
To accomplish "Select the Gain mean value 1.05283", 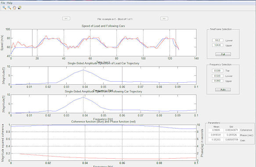I will [216, 140].
